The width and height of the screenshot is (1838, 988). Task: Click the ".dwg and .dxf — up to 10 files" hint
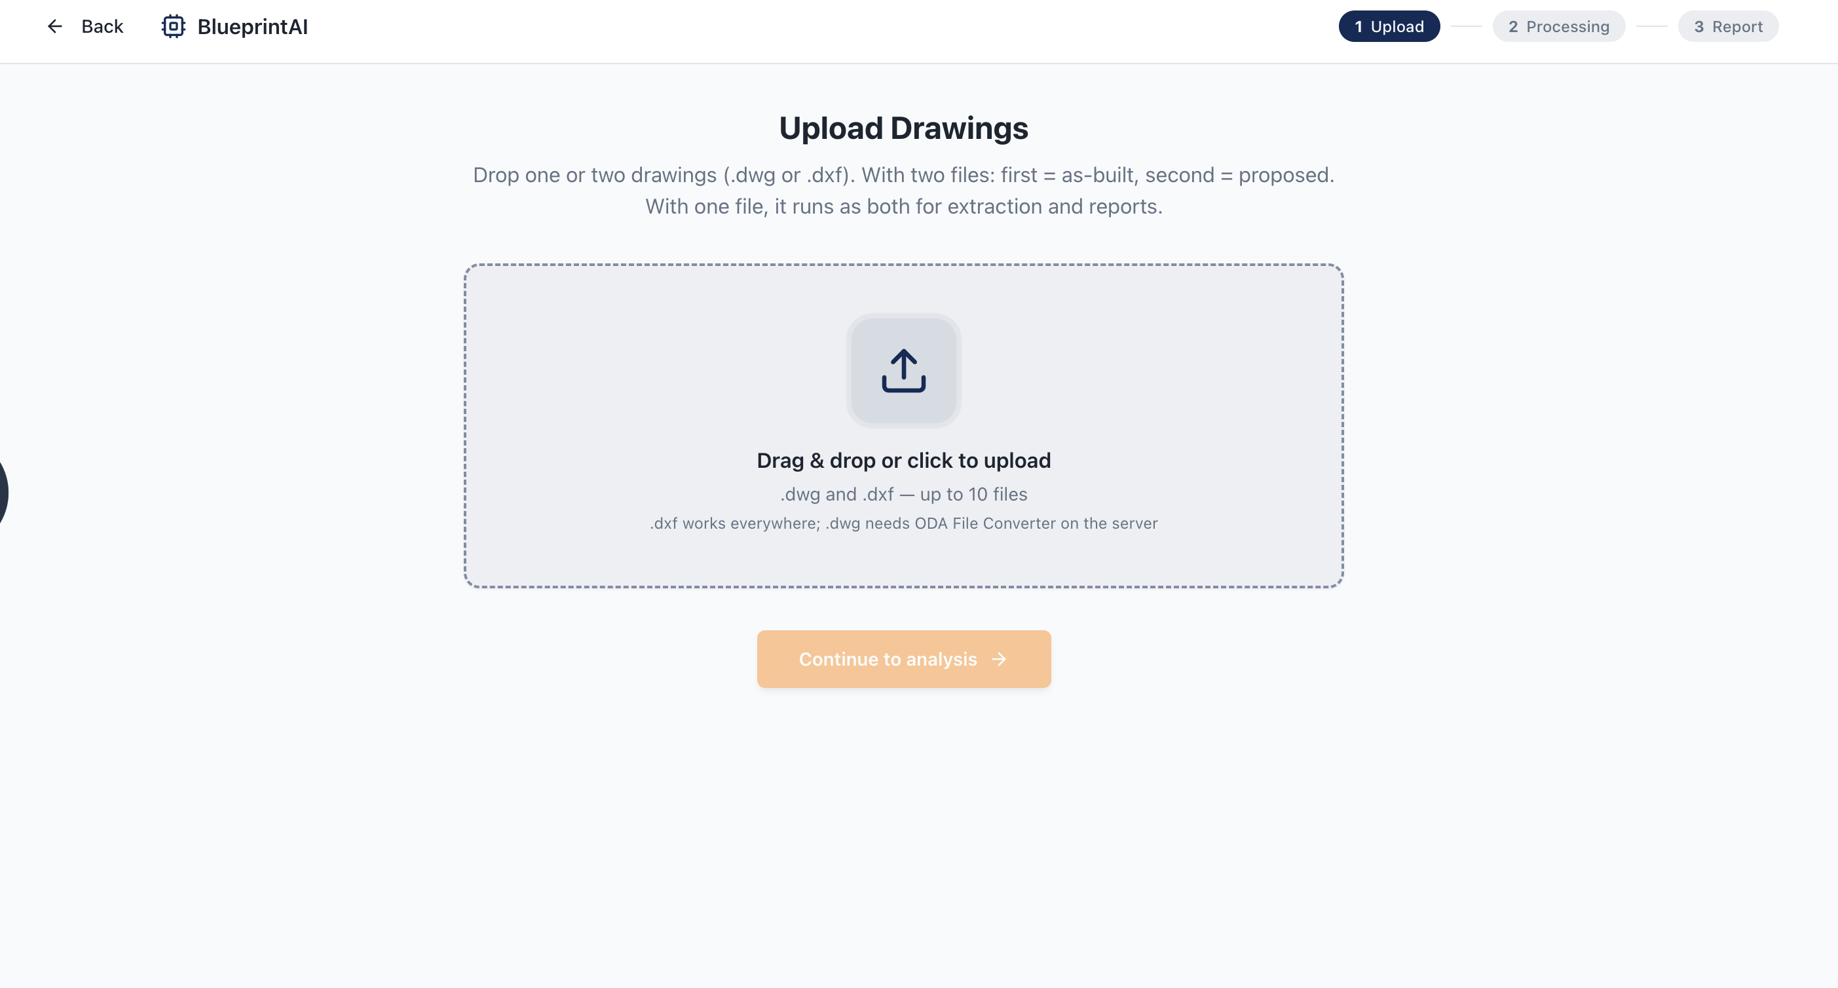click(x=903, y=494)
